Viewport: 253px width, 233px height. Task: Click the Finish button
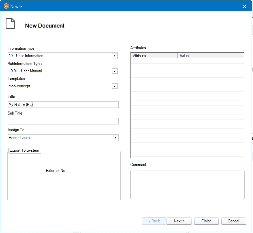206,221
